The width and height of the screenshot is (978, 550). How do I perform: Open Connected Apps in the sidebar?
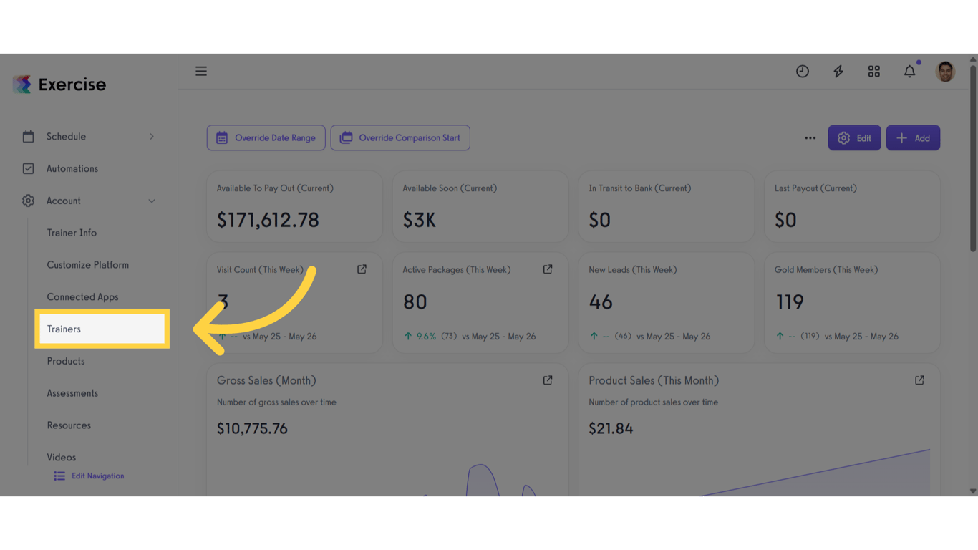click(82, 297)
